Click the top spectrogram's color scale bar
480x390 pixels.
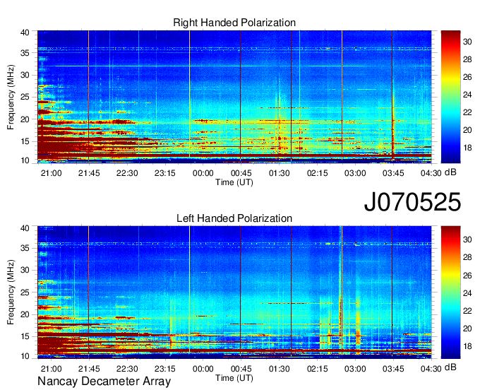coord(450,97)
